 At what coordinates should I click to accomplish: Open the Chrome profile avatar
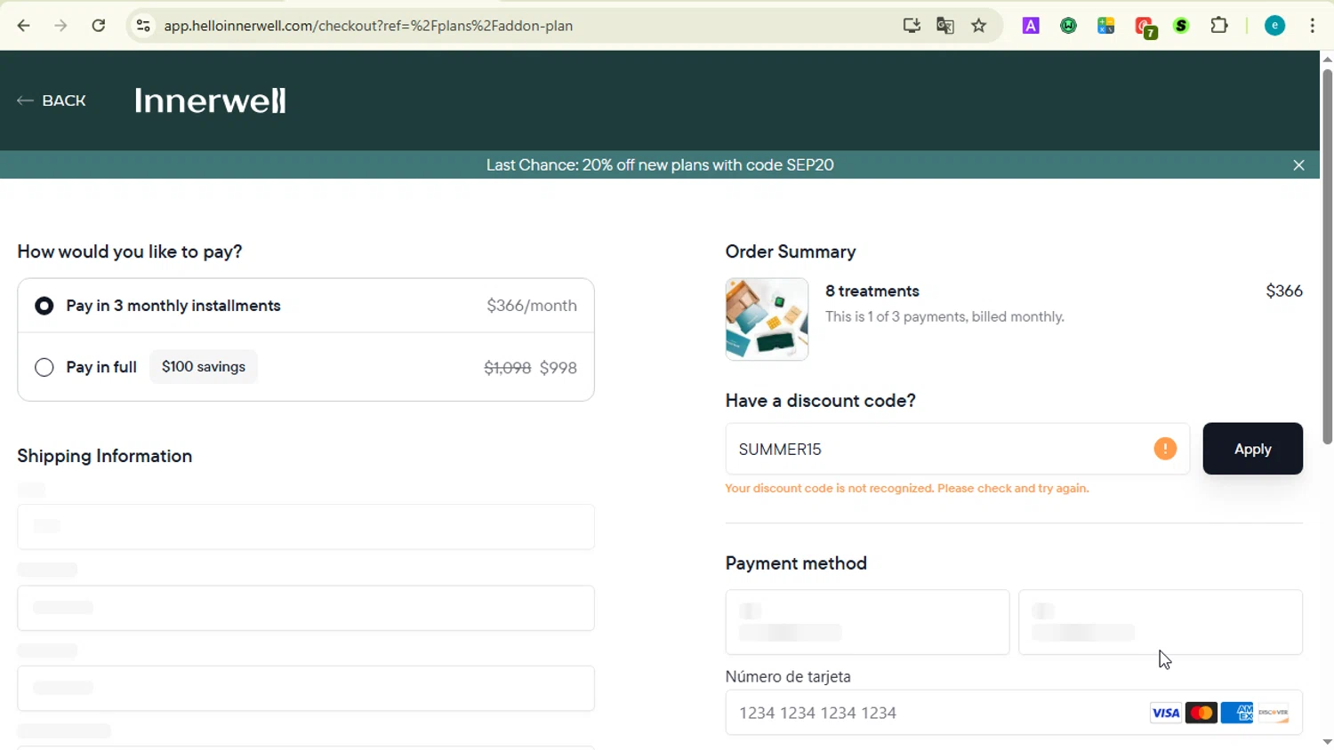tap(1274, 26)
